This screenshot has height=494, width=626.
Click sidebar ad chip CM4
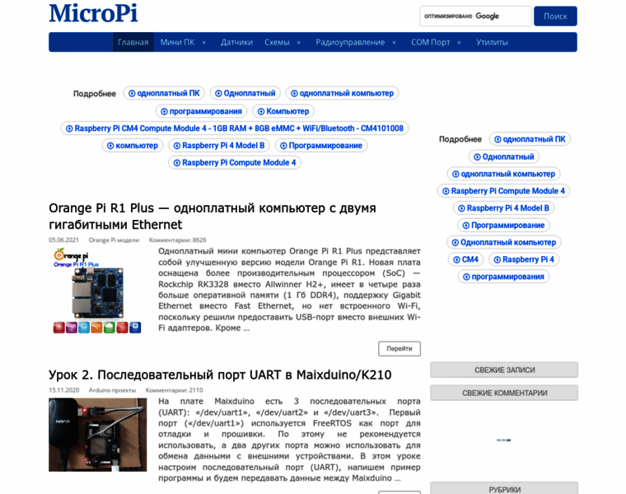click(x=466, y=260)
